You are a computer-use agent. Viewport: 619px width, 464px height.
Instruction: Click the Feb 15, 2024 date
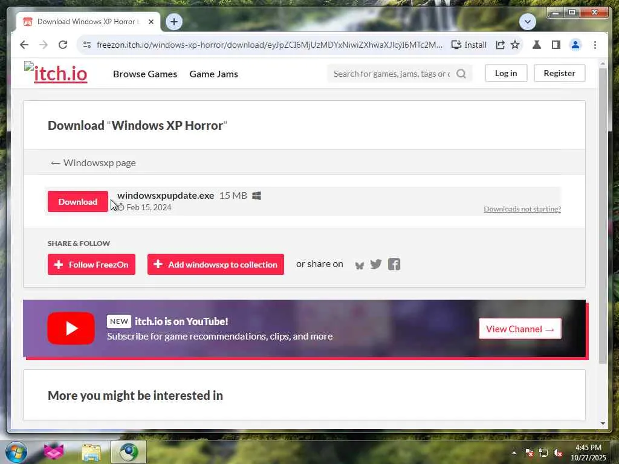tap(149, 207)
